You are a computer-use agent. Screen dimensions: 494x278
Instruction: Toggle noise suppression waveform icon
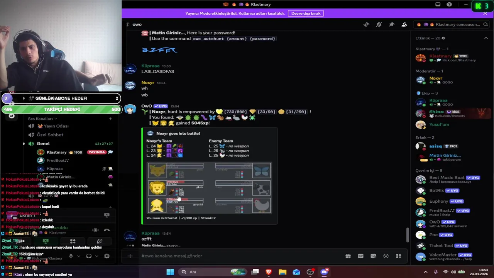coord(95,230)
